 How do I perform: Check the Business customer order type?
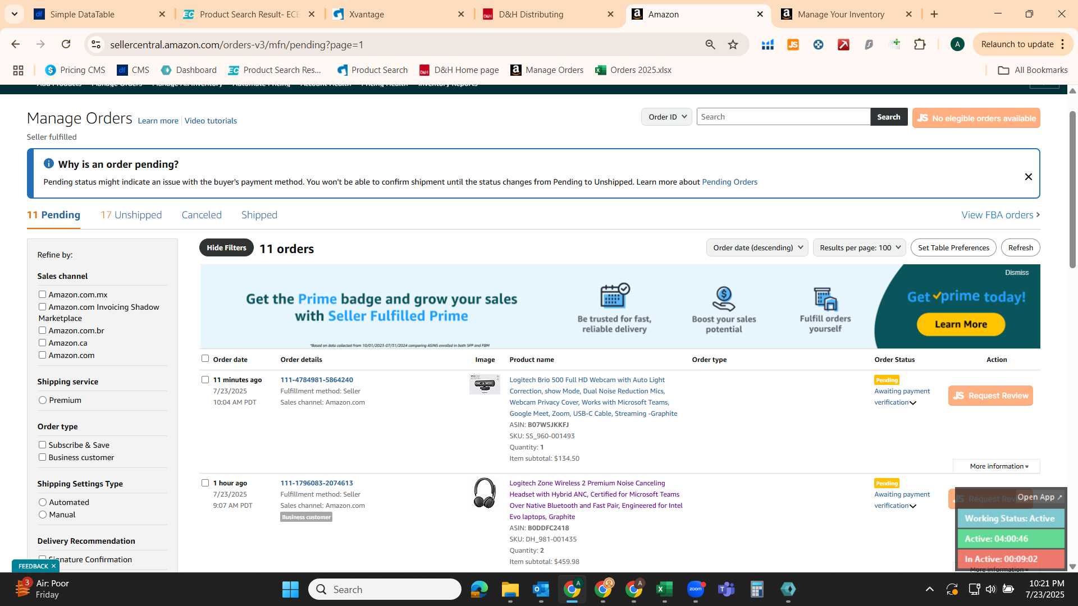42,457
